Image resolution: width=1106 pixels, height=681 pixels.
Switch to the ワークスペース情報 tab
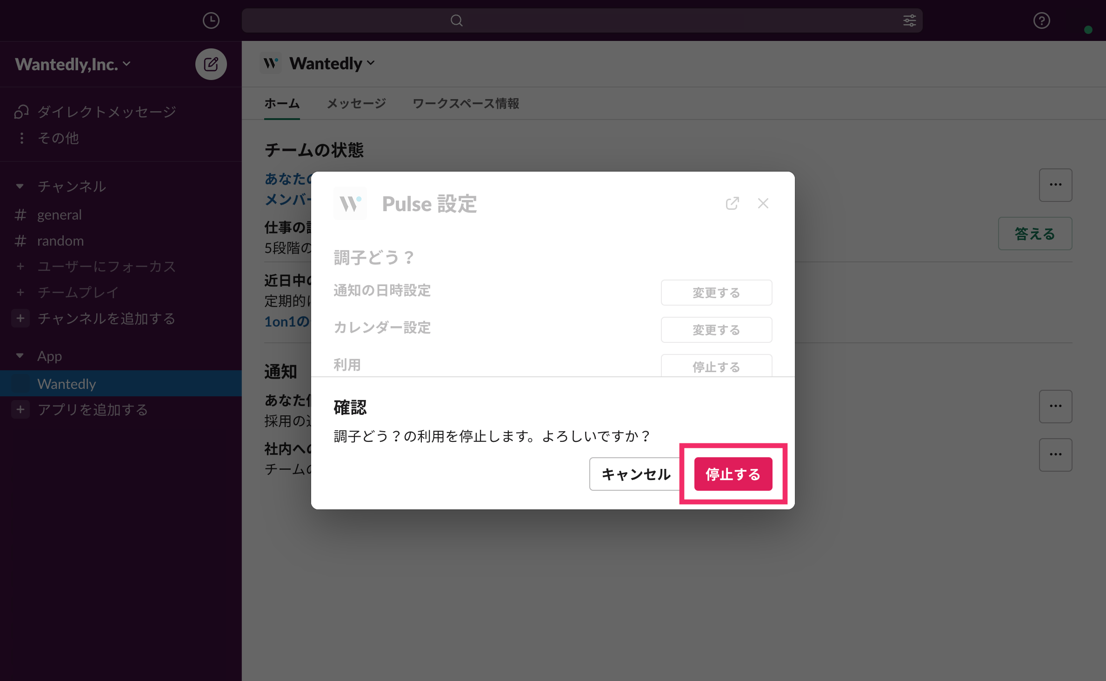coord(466,103)
